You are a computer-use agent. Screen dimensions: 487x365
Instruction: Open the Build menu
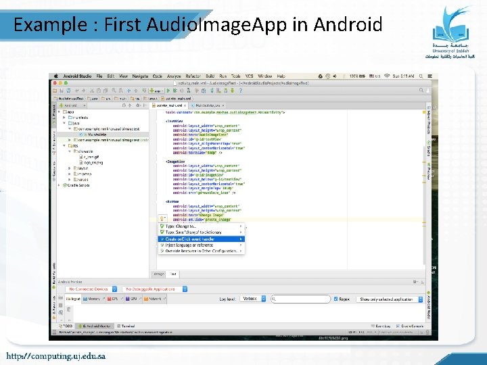coord(210,76)
